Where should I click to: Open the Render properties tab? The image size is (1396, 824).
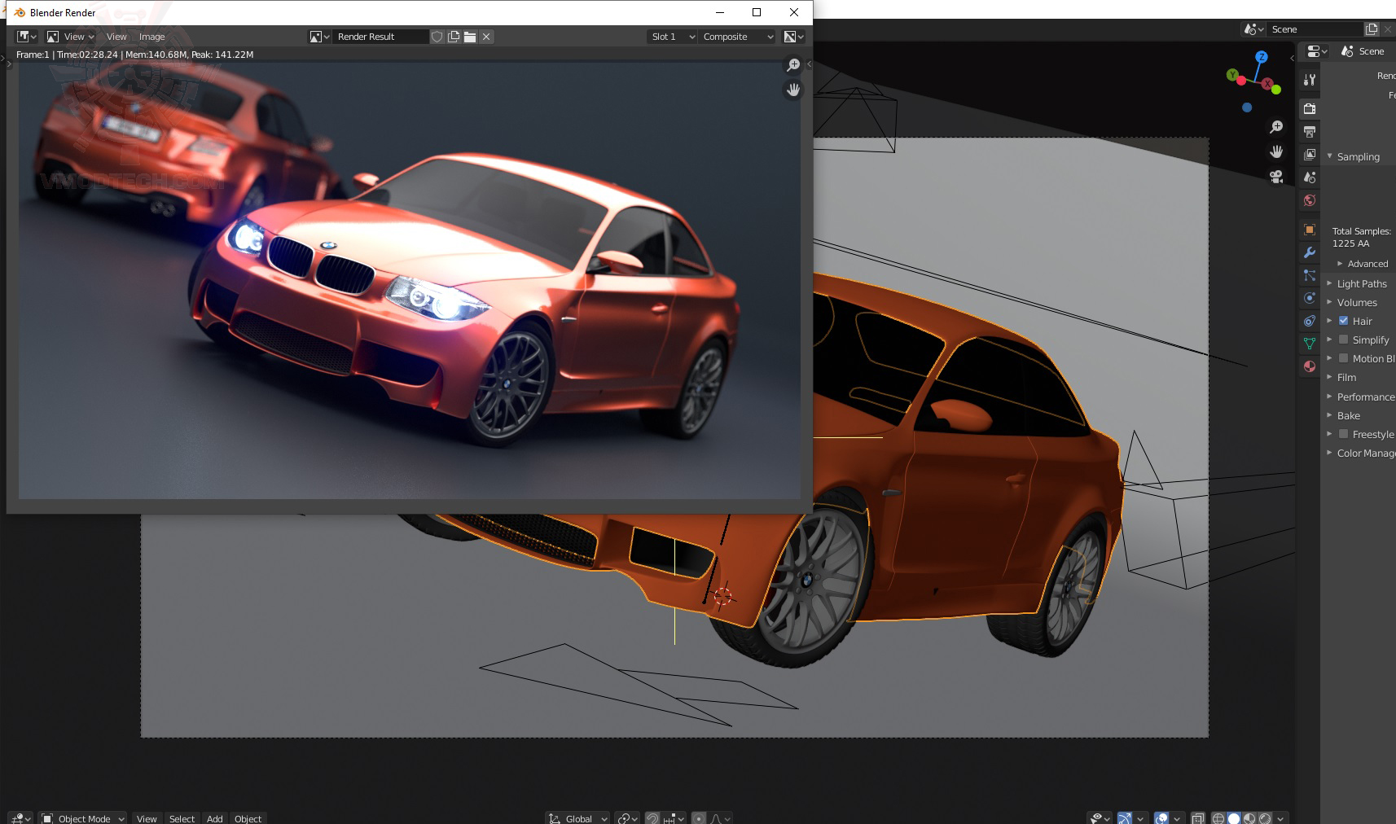(1310, 108)
